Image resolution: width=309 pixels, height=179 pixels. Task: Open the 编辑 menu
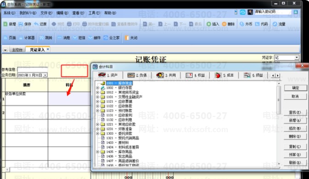coord(62,13)
